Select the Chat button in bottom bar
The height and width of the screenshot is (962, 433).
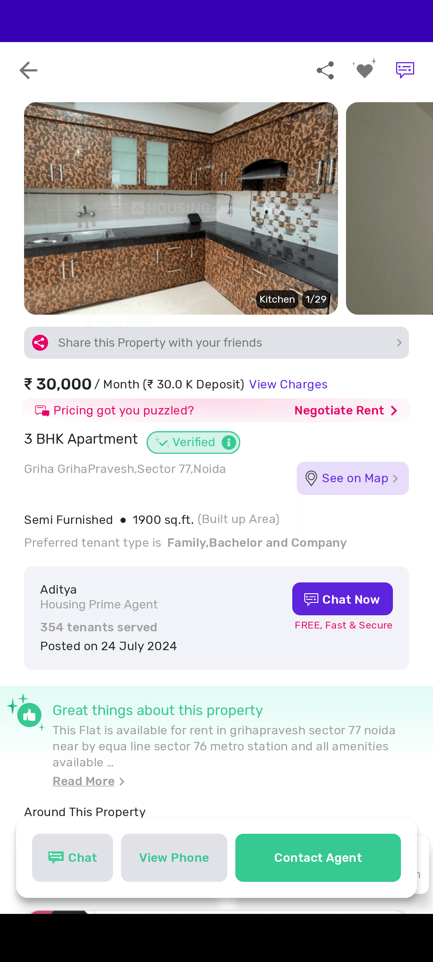coord(73,858)
